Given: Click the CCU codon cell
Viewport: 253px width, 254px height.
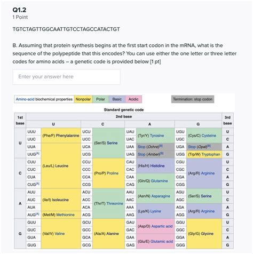Looking at the screenshot, I should 86,162.
